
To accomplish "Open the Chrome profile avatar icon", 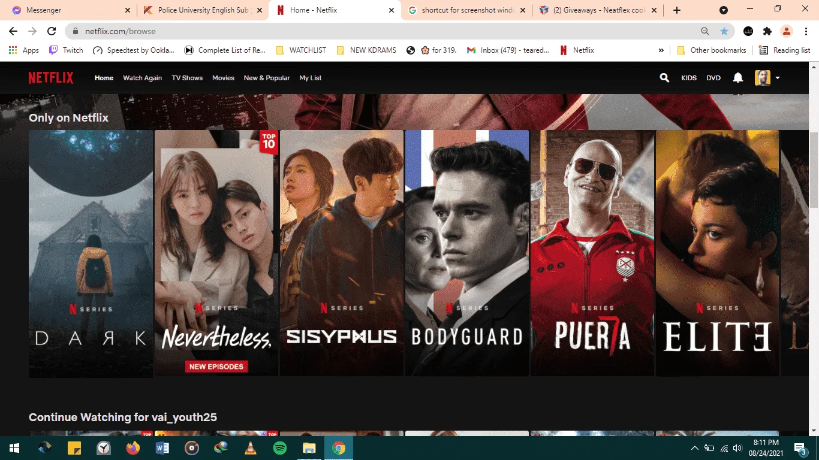I will (787, 31).
